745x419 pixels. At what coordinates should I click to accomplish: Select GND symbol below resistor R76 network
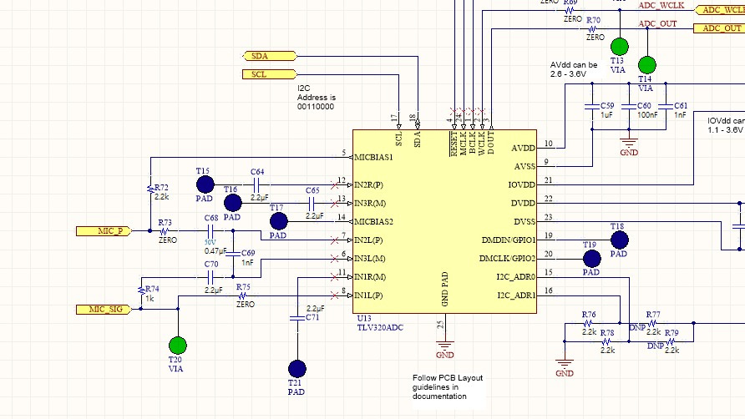[x=565, y=366]
